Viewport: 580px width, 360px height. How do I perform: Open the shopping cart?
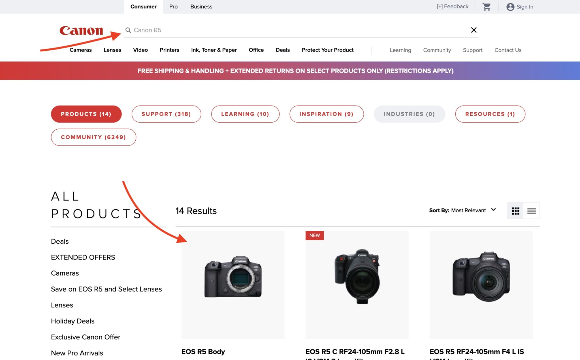(487, 6)
